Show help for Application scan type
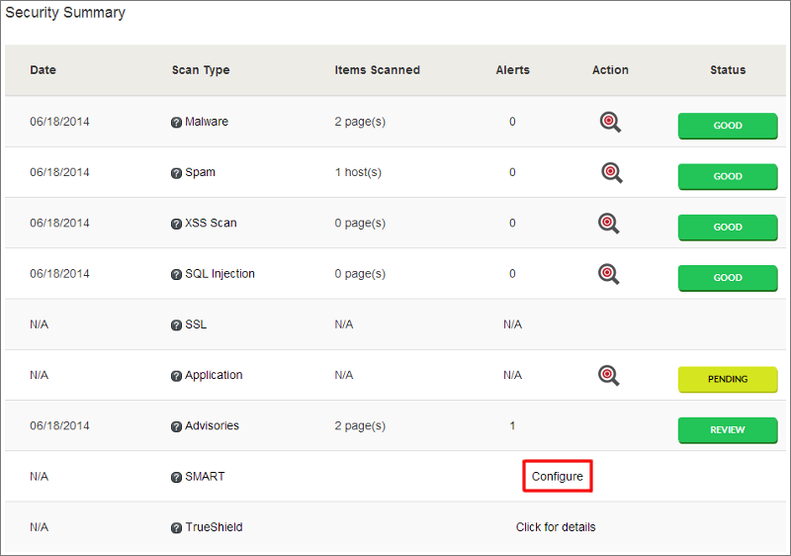Viewport: 791px width, 556px height. [177, 376]
